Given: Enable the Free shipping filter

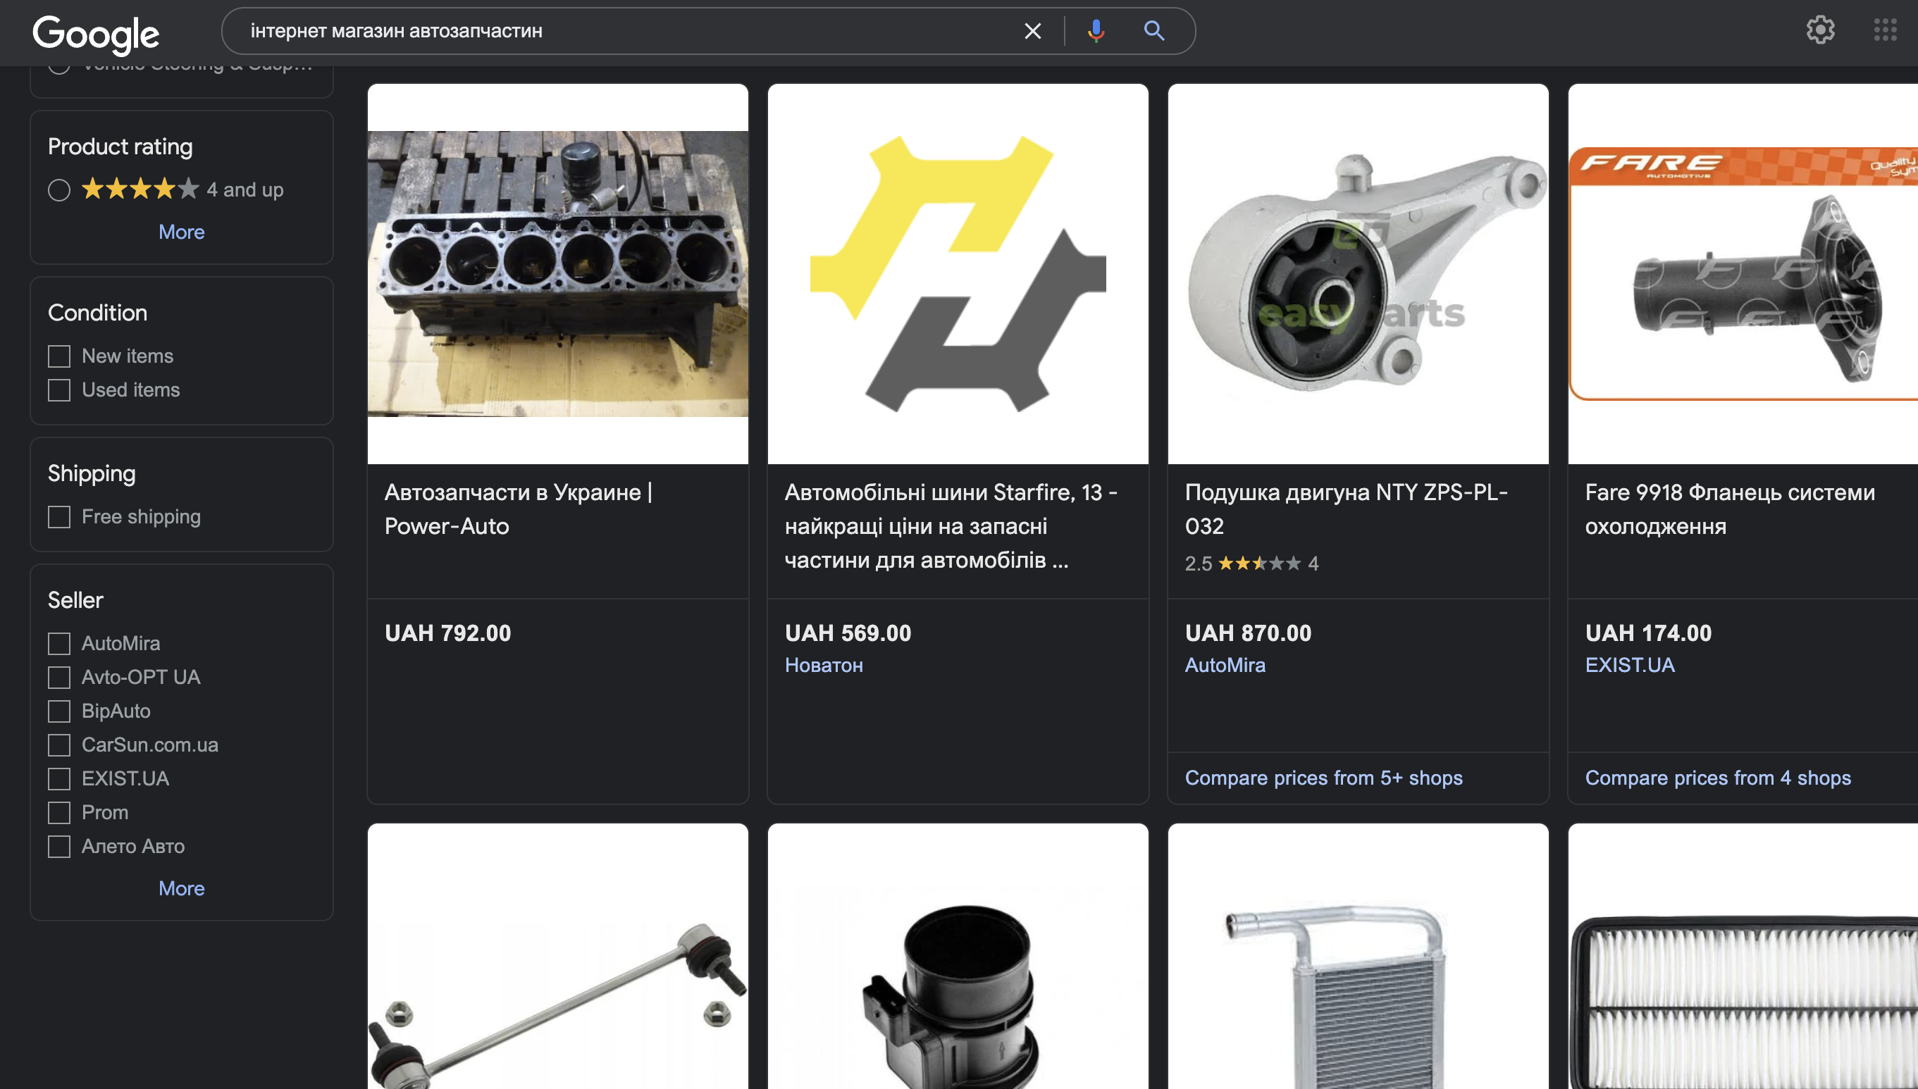Looking at the screenshot, I should click(59, 517).
